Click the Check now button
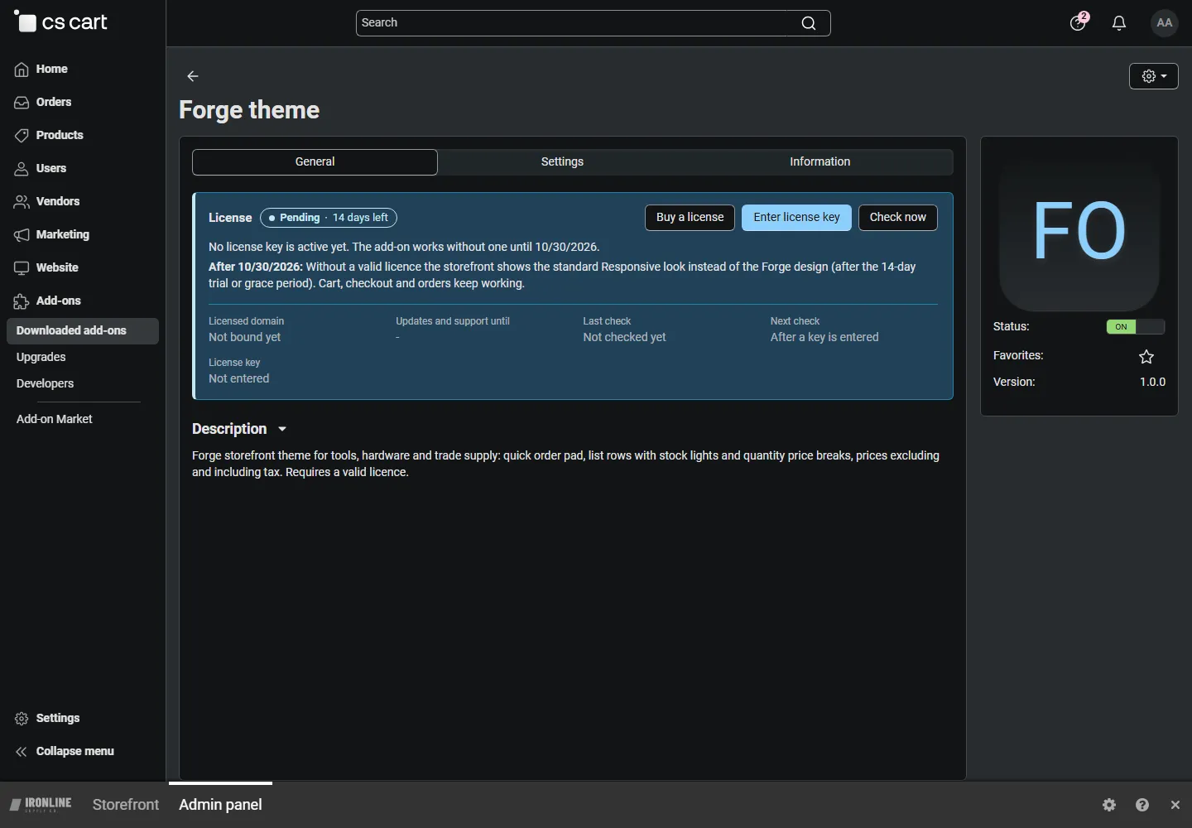Viewport: 1192px width, 828px height. pyautogui.click(x=897, y=218)
